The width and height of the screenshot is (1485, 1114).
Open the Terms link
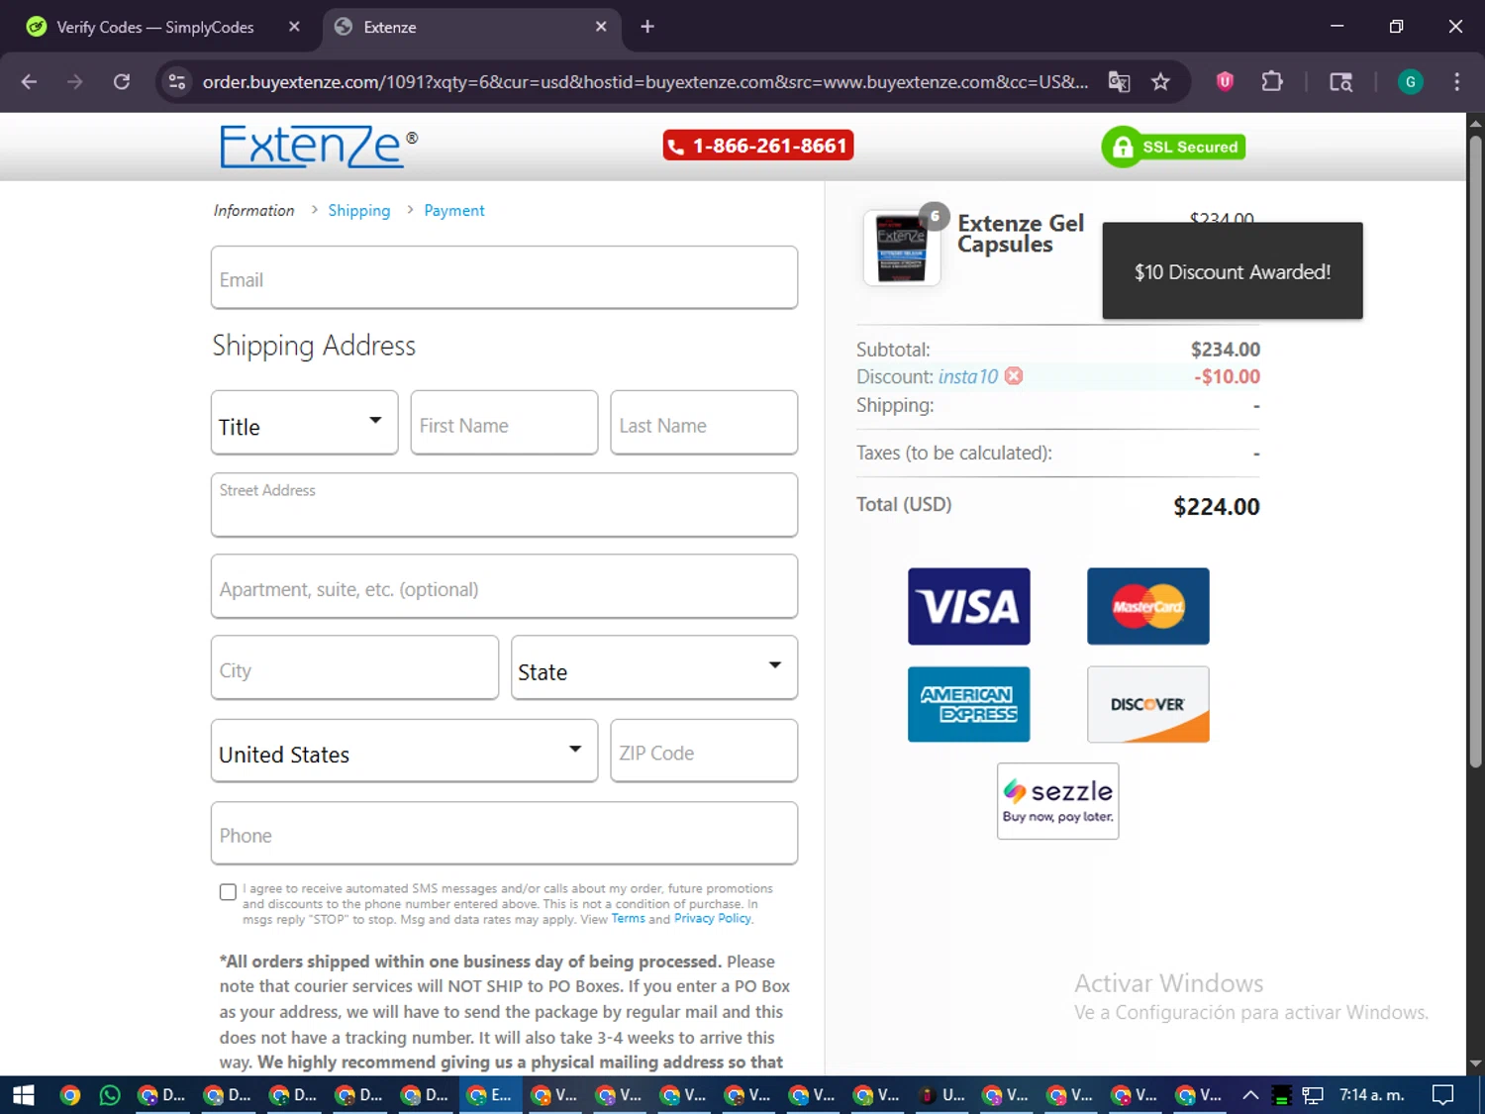(x=628, y=919)
